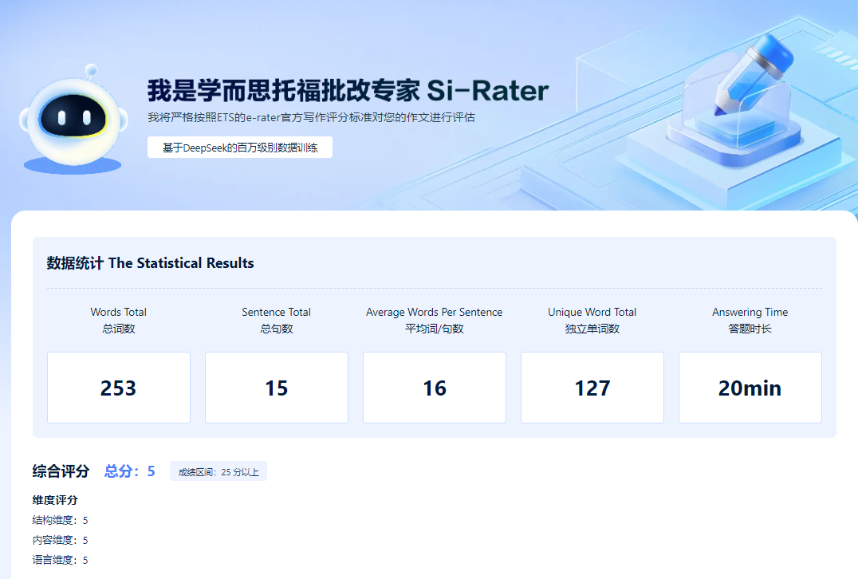Click the 综合评分 heading
Screen dimensions: 858x579
click(x=61, y=471)
